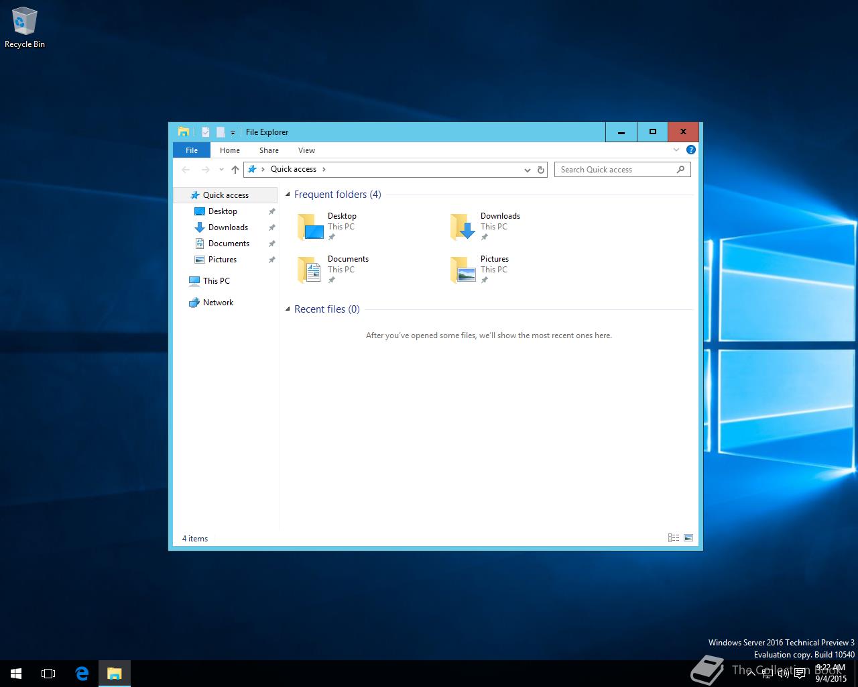Collapse the Recent files group
The width and height of the screenshot is (858, 687).
click(288, 309)
